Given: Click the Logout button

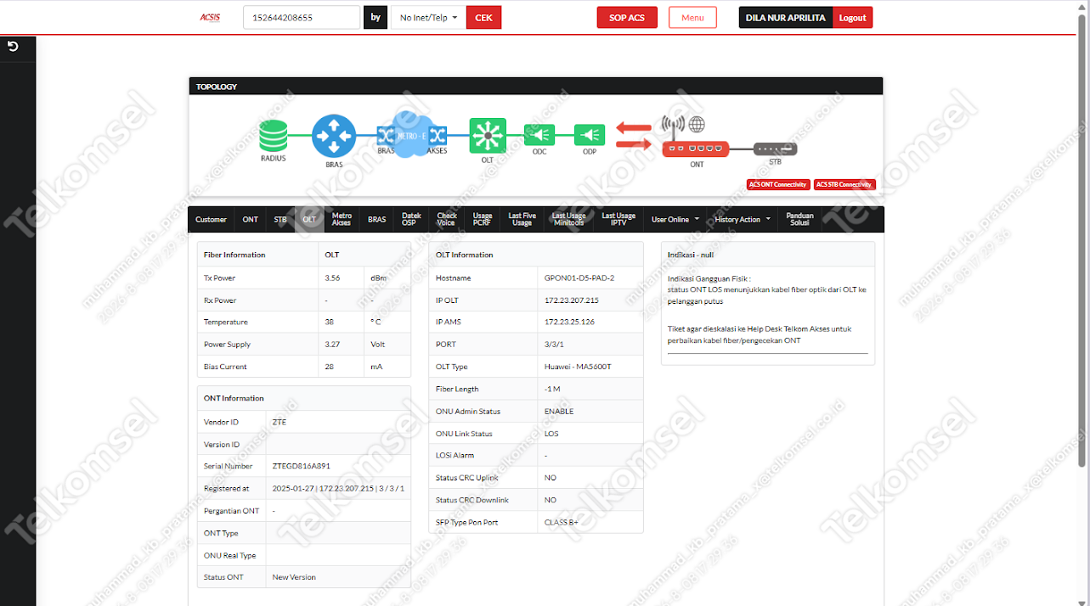Looking at the screenshot, I should click(852, 17).
